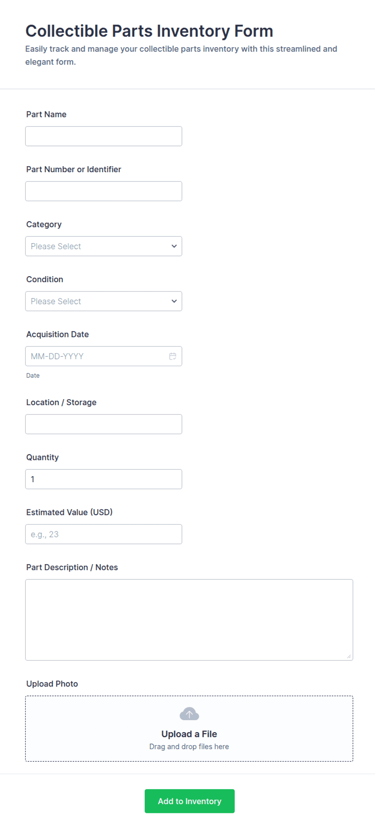The height and width of the screenshot is (833, 375).
Task: Click the Condition dropdown chevron arrow
Action: (174, 301)
